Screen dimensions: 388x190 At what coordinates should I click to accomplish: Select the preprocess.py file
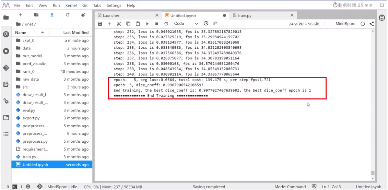point(52,141)
